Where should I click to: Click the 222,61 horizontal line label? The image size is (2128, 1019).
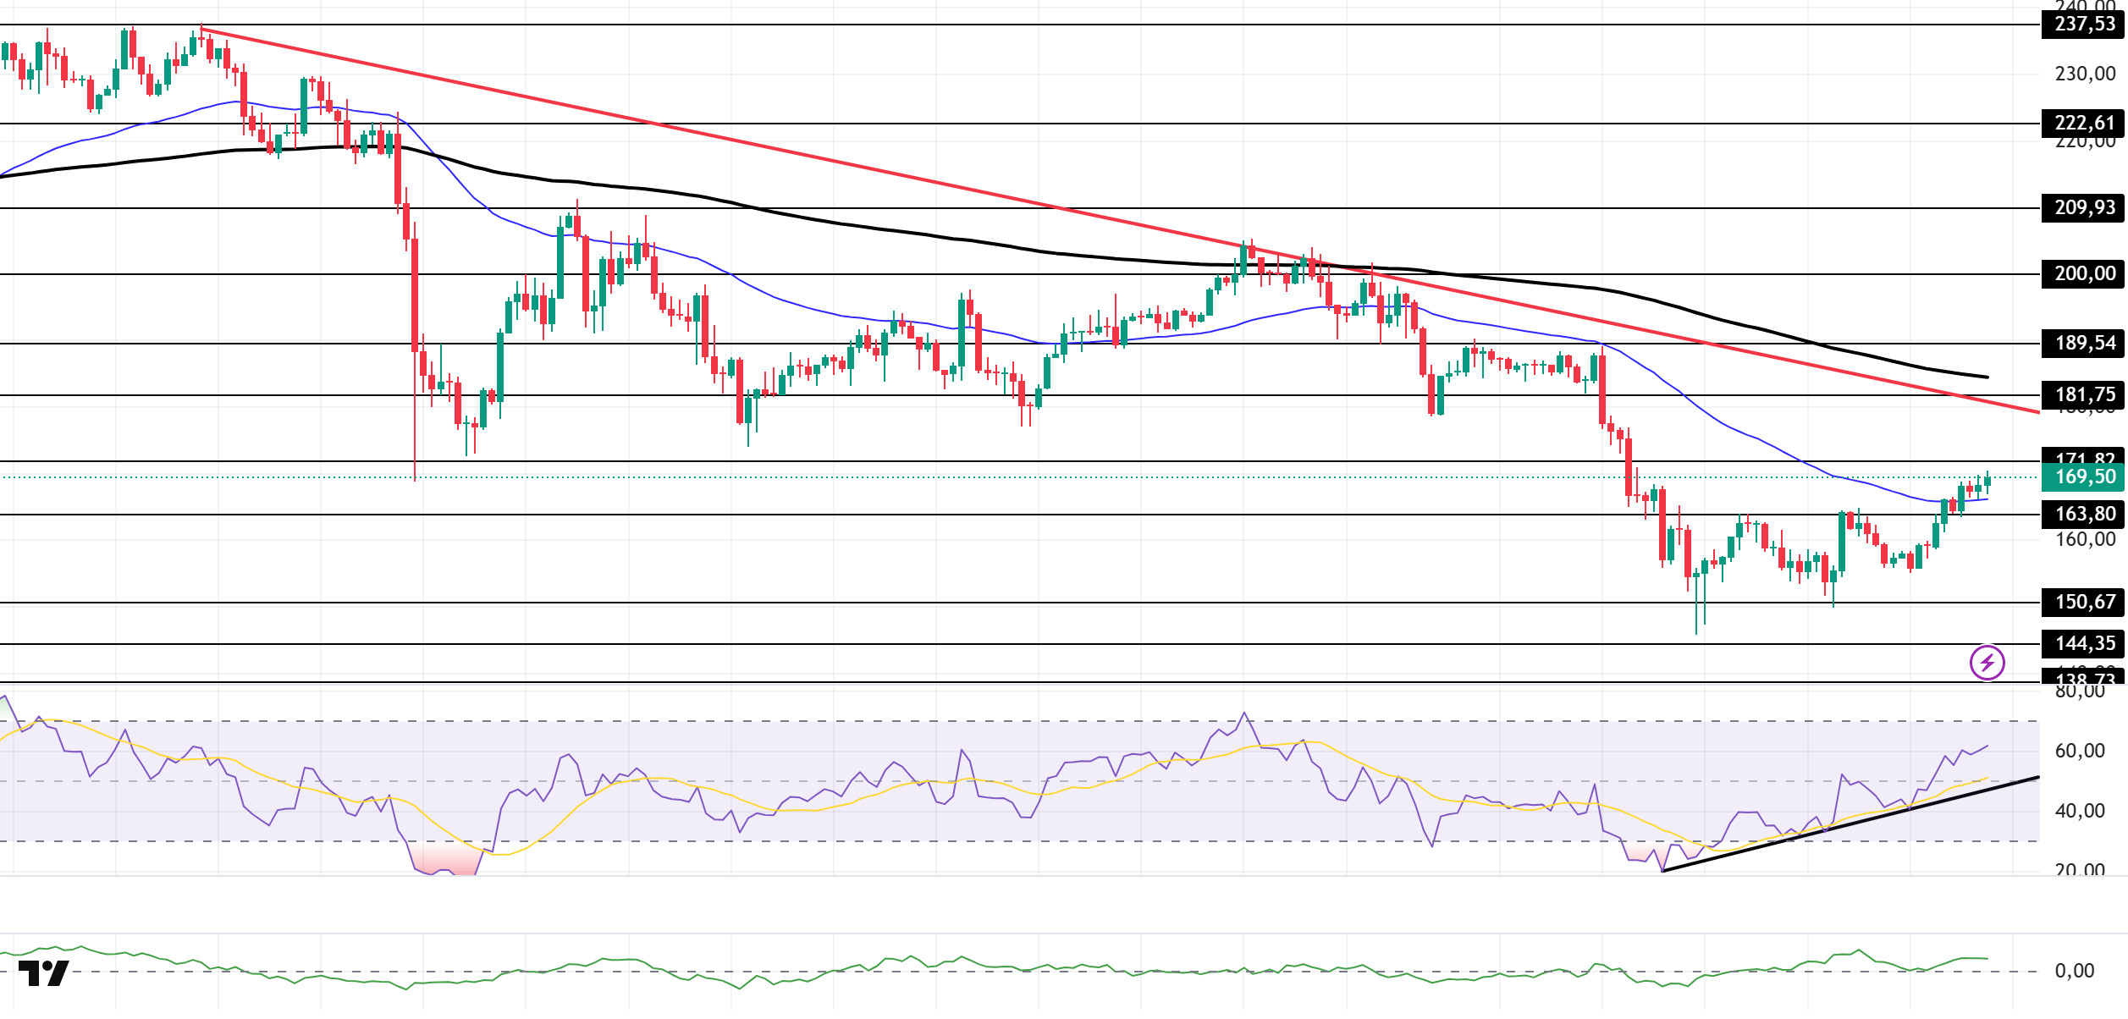[2084, 123]
